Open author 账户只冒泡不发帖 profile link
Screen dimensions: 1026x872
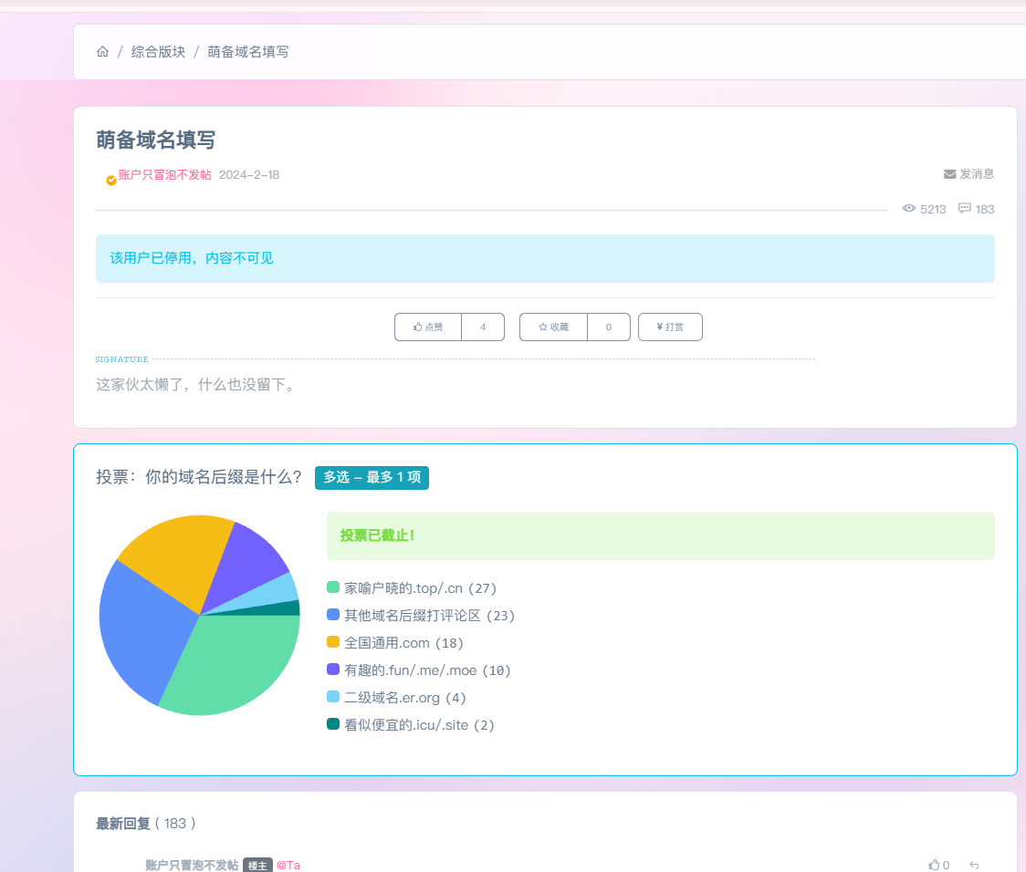165,175
